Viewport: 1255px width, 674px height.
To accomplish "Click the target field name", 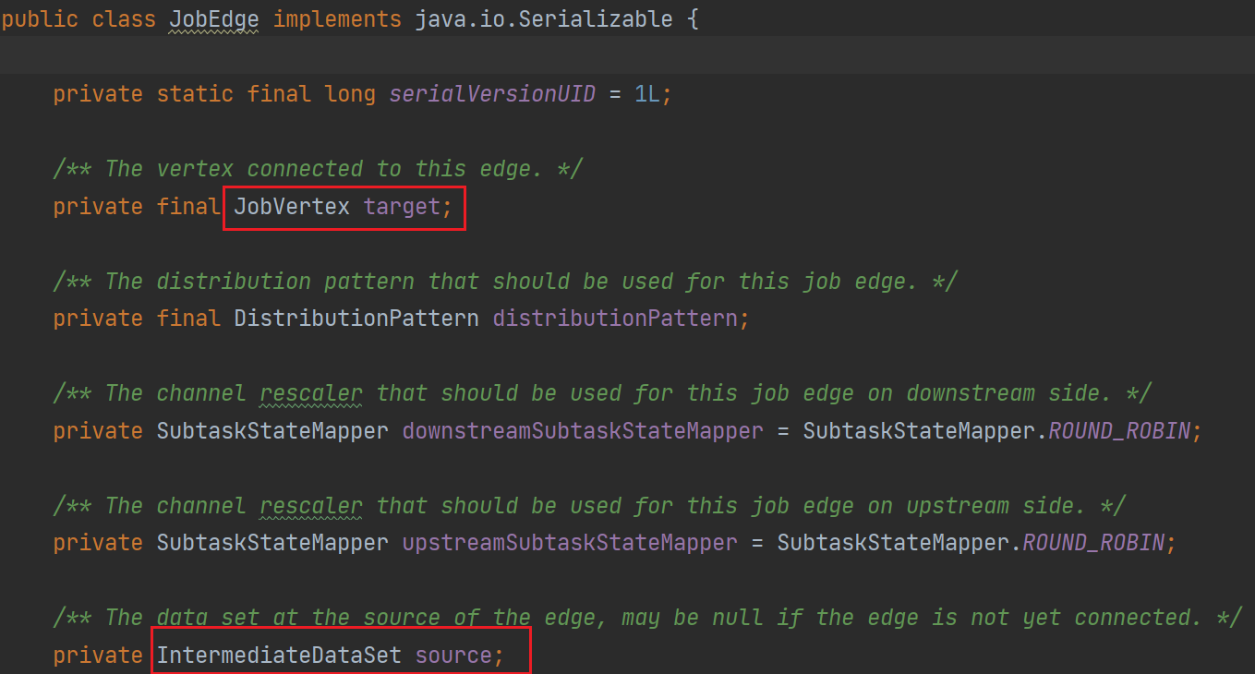I will point(402,206).
